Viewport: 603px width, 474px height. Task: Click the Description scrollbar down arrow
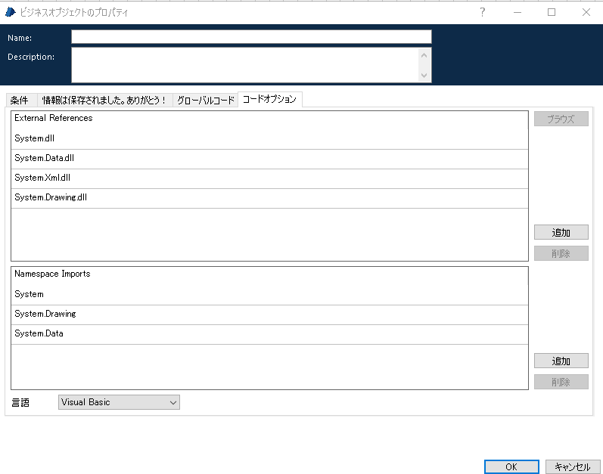(x=424, y=76)
